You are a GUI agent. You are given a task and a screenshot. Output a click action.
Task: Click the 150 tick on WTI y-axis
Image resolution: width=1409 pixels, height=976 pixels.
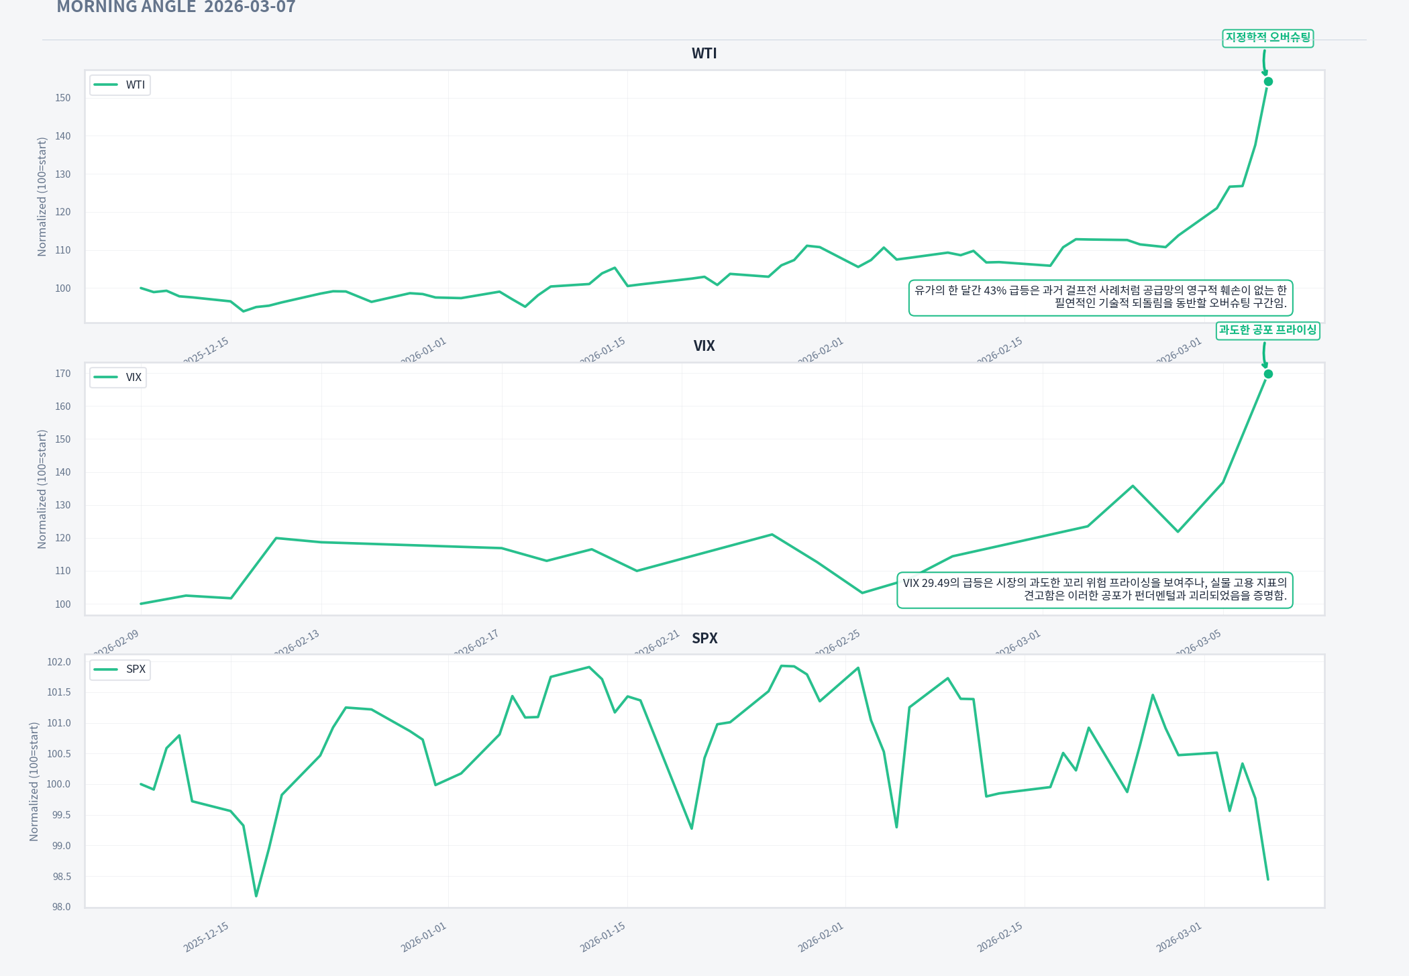tap(62, 98)
